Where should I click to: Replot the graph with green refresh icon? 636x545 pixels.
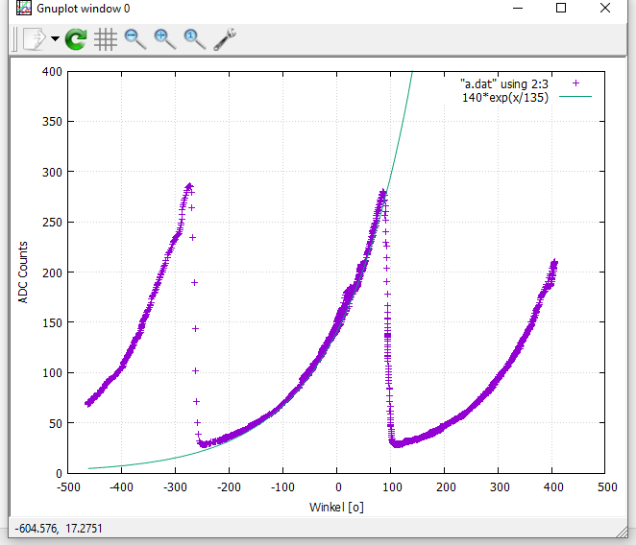(76, 39)
